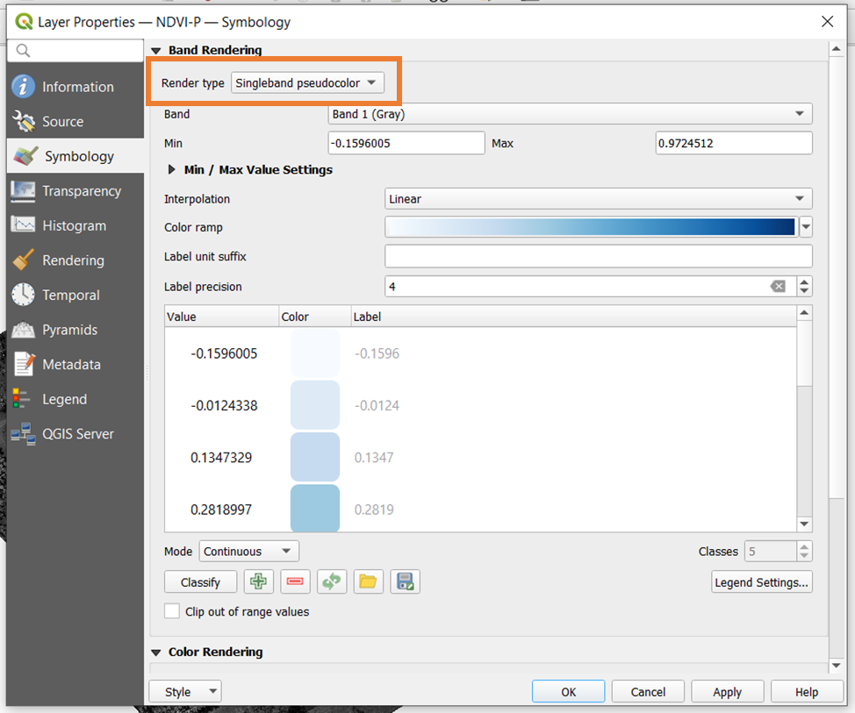Click color swatch for value 0.1347329
Screen dimensions: 855x713
(315, 457)
